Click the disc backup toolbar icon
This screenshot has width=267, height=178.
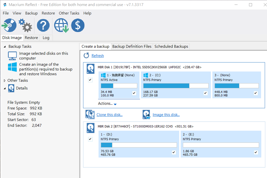[x=9, y=25]
